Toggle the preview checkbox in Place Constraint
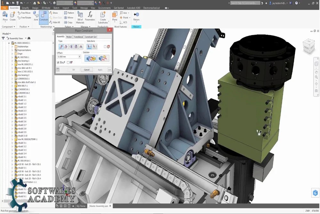This screenshot has width=320, height=214. pos(58,63)
